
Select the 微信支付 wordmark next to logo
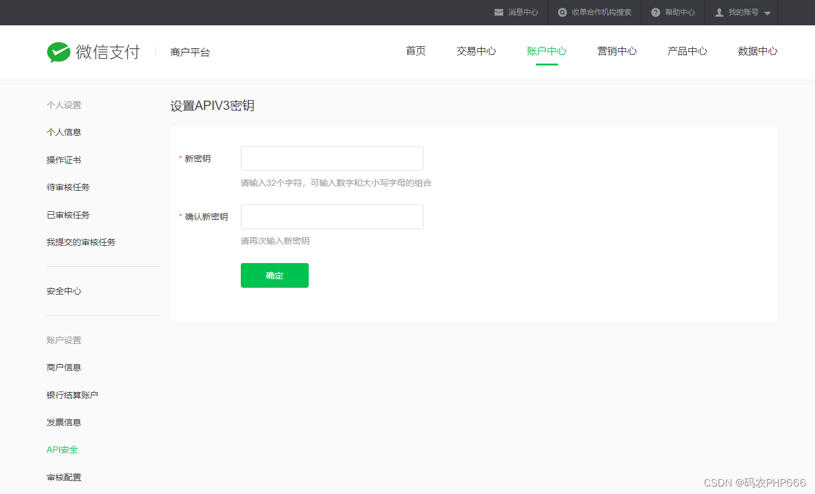tap(106, 52)
